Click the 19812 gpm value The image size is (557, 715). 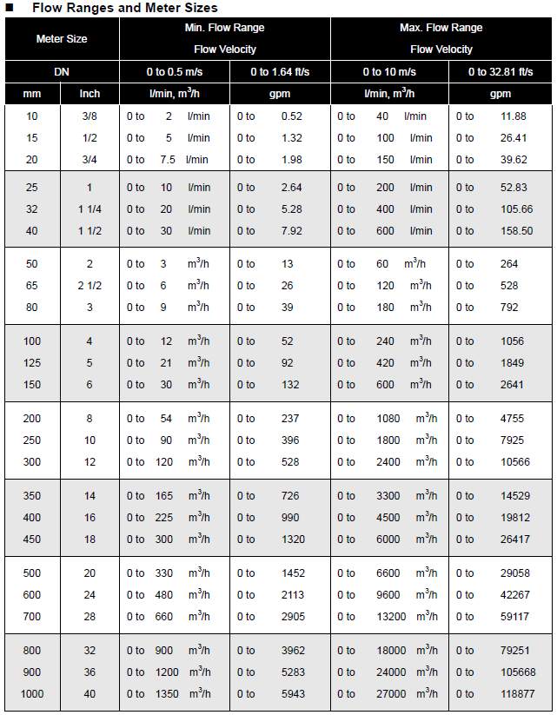pos(515,518)
